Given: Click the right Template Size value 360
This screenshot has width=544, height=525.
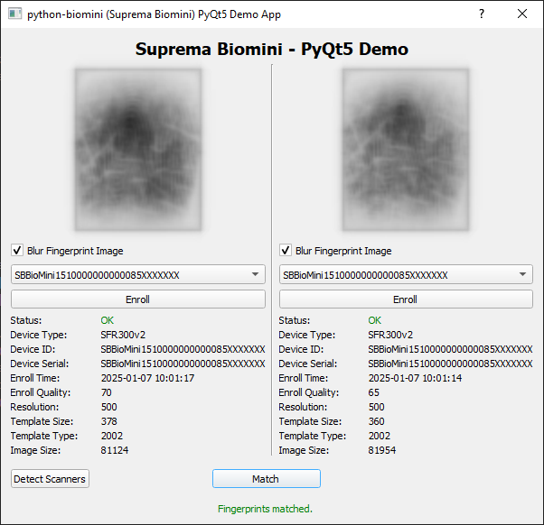Looking at the screenshot, I should point(377,421).
